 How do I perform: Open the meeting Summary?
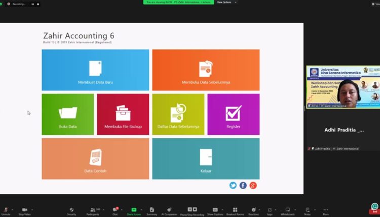152,211
